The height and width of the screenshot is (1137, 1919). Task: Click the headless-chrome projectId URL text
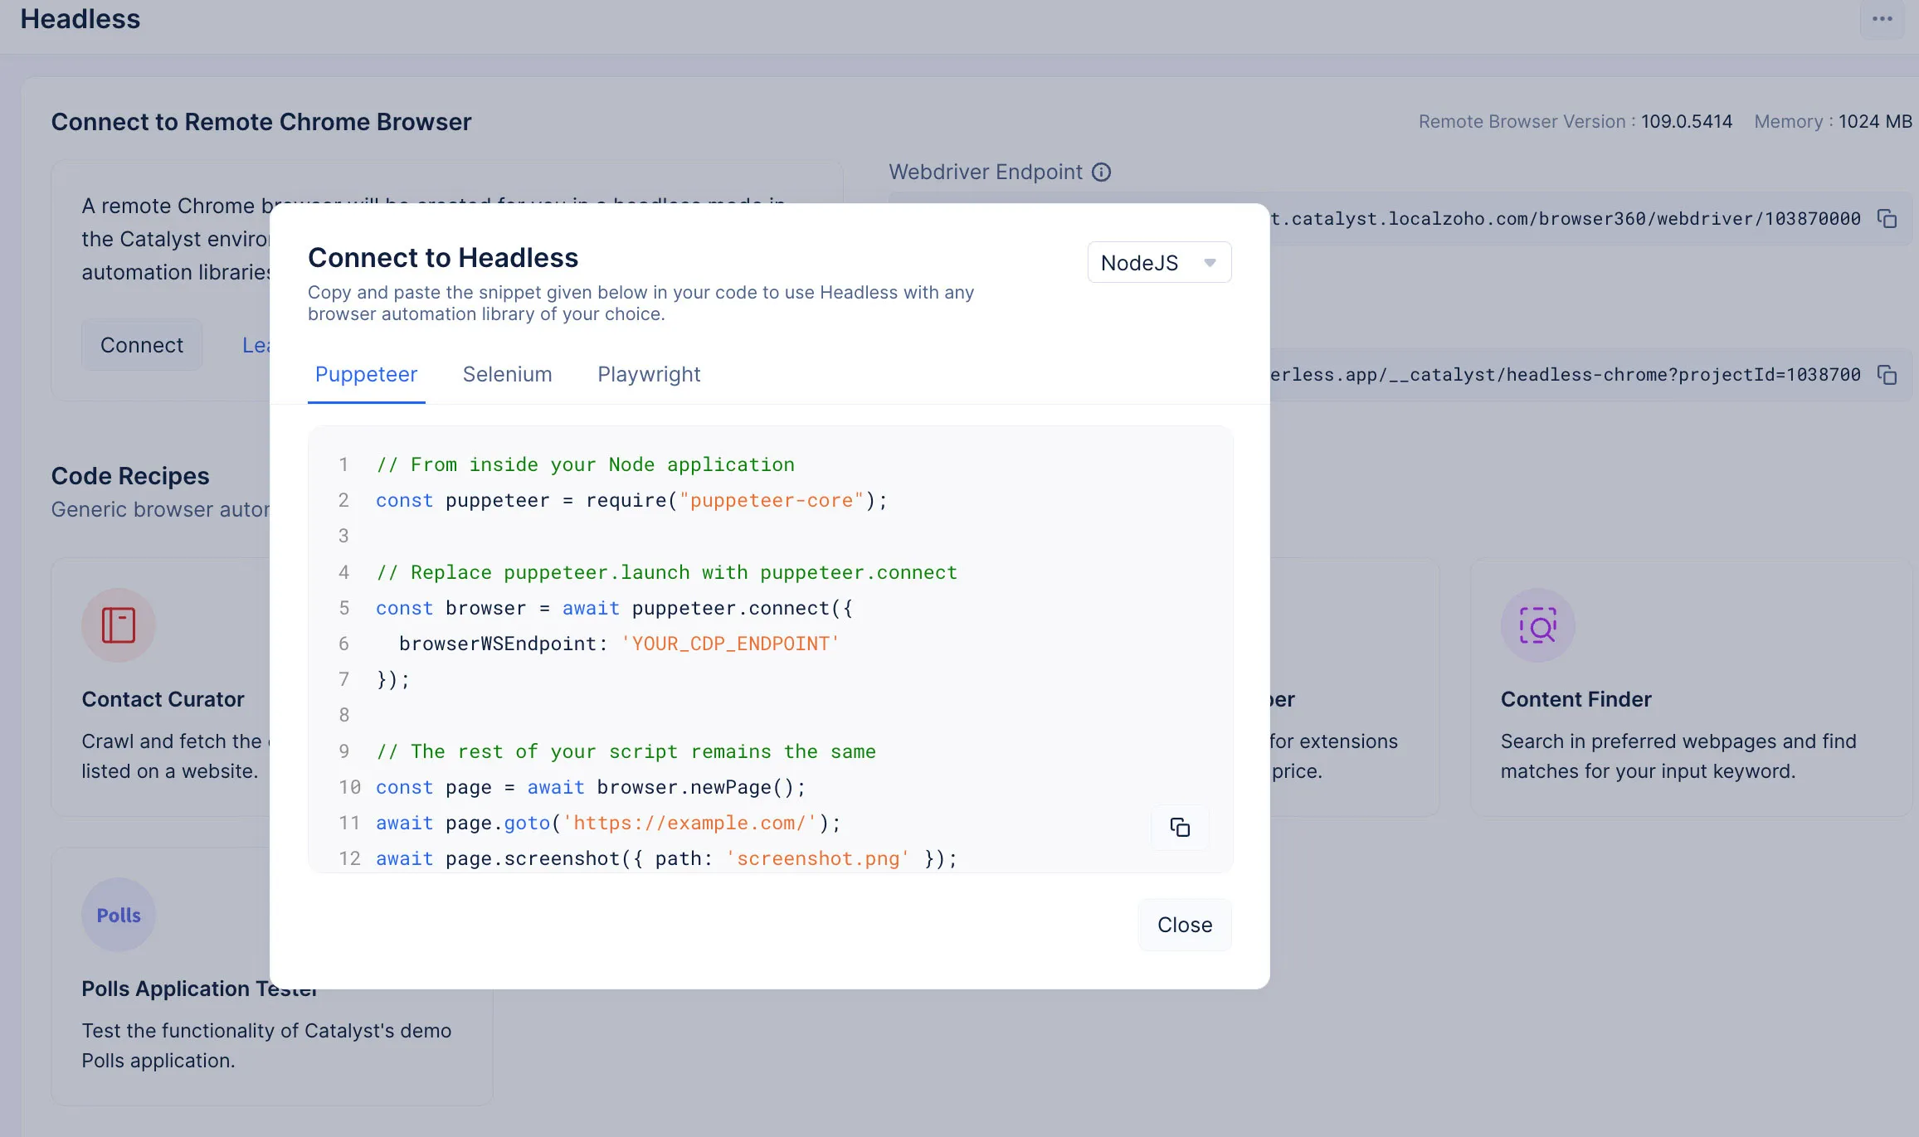[x=1565, y=375]
